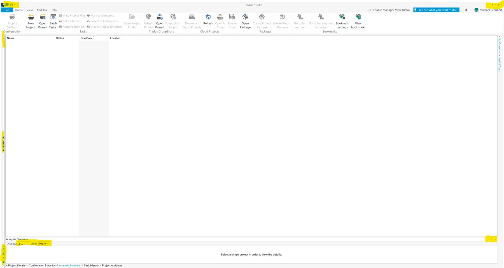Select the Analysis Statistics tab
This screenshot has height=268, width=504.
click(69, 265)
